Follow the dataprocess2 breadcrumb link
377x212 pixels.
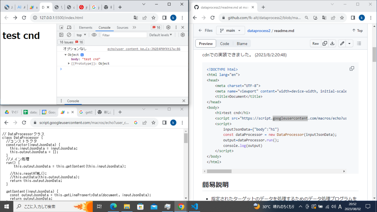pos(259,30)
